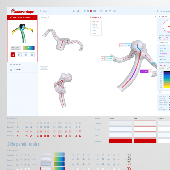The image size is (170, 170).
Task: Click the black band of the diameter map
Action: [x=166, y=71]
